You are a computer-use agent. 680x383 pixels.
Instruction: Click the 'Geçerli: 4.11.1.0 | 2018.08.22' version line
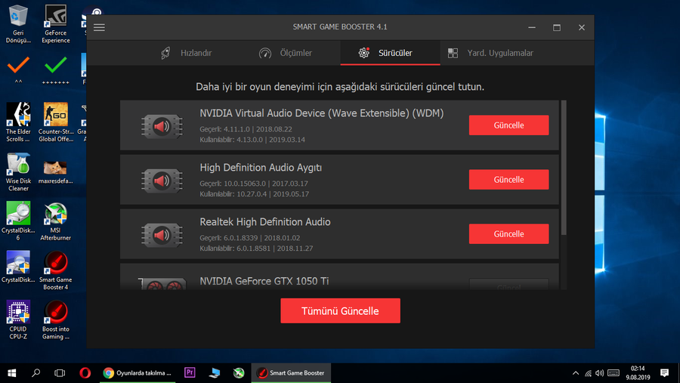click(x=246, y=129)
